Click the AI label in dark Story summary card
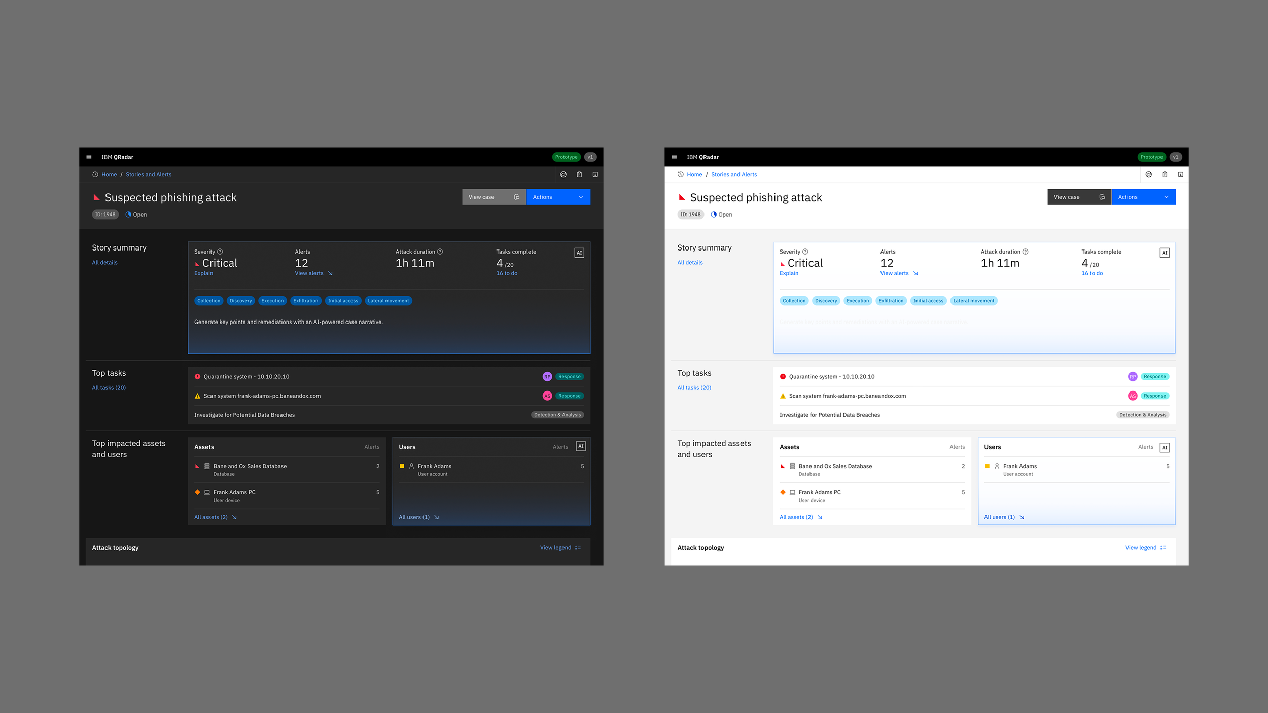1268x713 pixels. (x=579, y=253)
